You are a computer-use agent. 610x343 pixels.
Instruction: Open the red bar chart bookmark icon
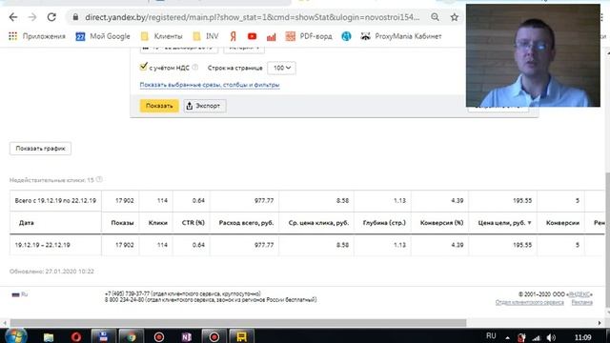click(271, 36)
